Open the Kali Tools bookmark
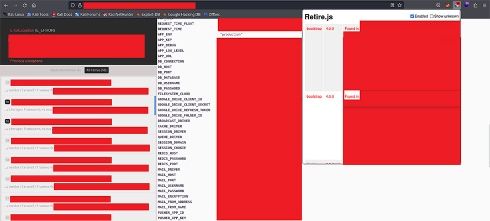 (36, 14)
